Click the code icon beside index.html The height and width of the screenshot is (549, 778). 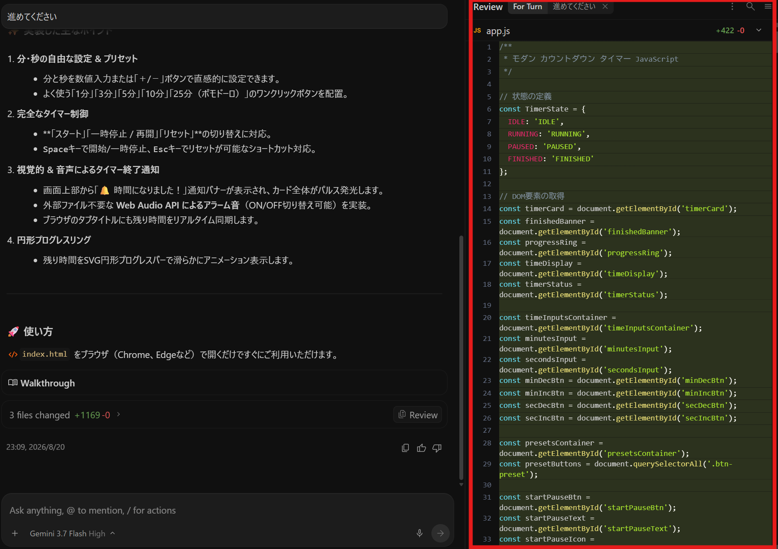[13, 354]
